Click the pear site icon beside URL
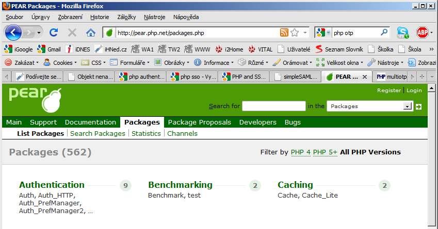 pyautogui.click(x=109, y=33)
